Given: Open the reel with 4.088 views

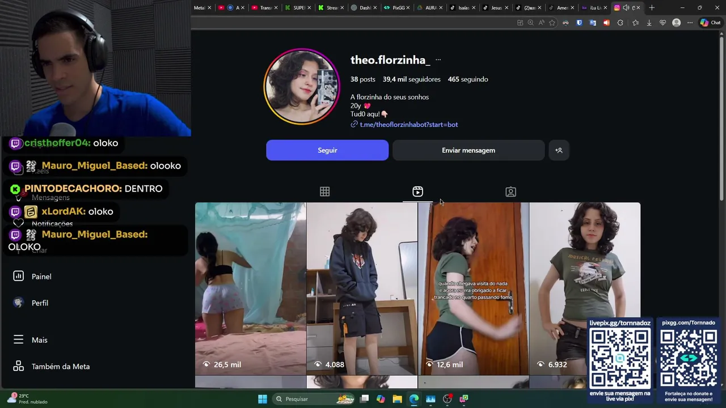Looking at the screenshot, I should click(x=362, y=288).
